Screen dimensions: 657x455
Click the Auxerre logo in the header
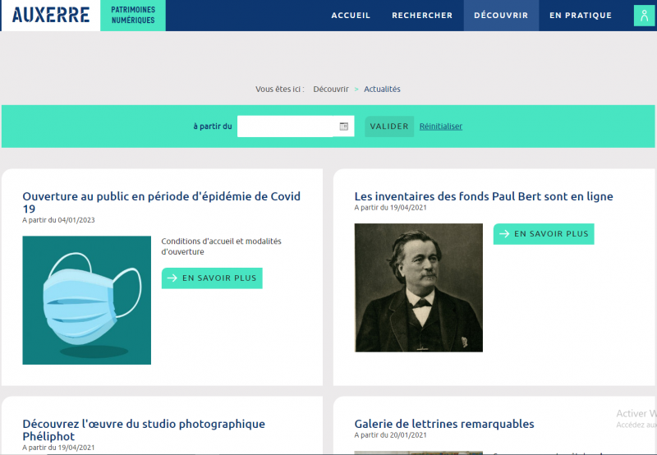51,15
